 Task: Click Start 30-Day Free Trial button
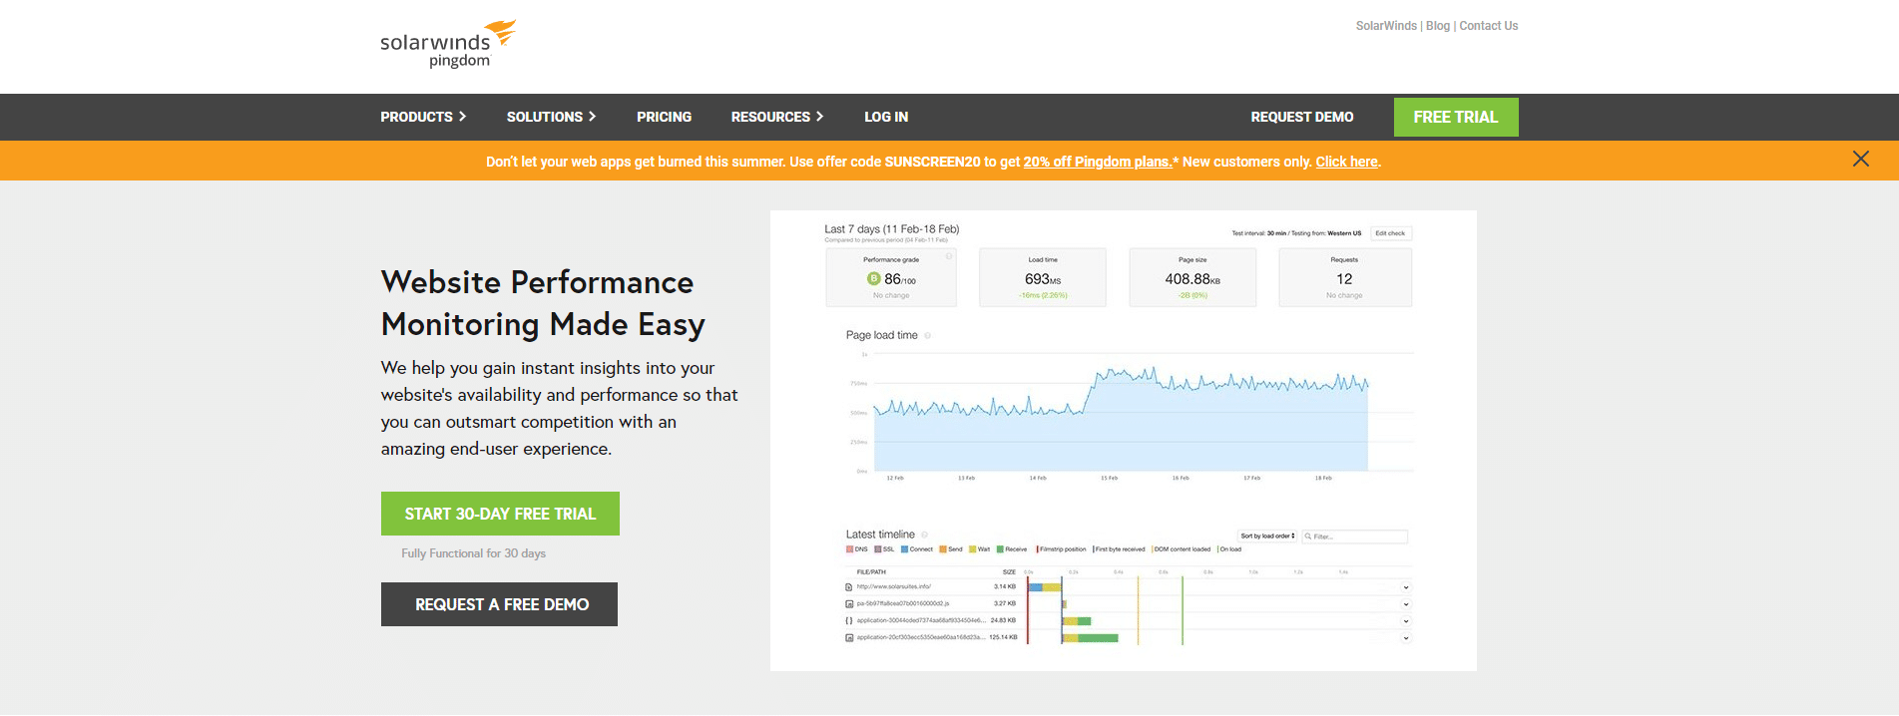click(x=500, y=514)
